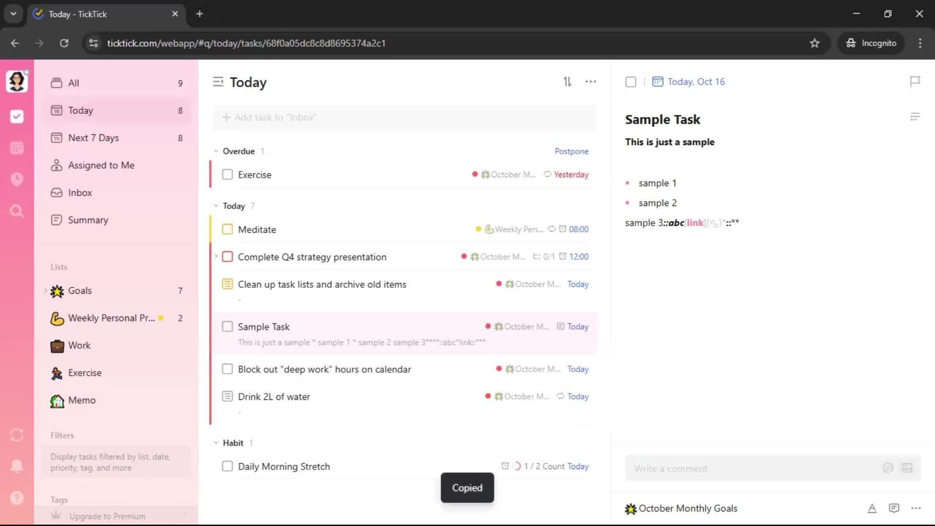Collapse the Habit section chevron

[x=216, y=443]
